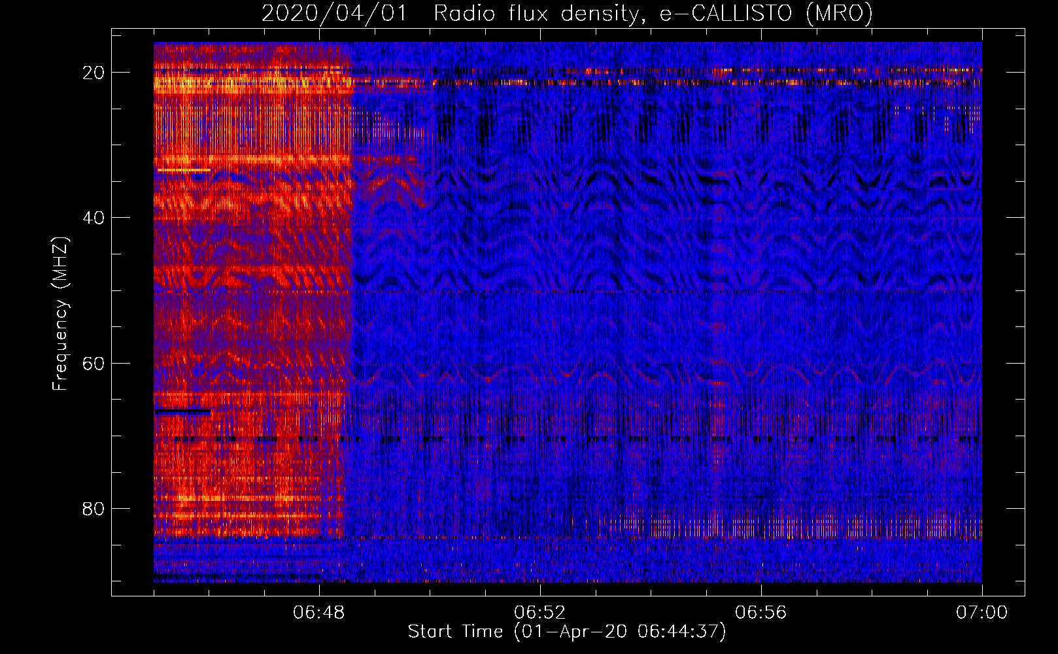Click the 40 MHz frequency tick label
1058x654 pixels.
[x=94, y=218]
